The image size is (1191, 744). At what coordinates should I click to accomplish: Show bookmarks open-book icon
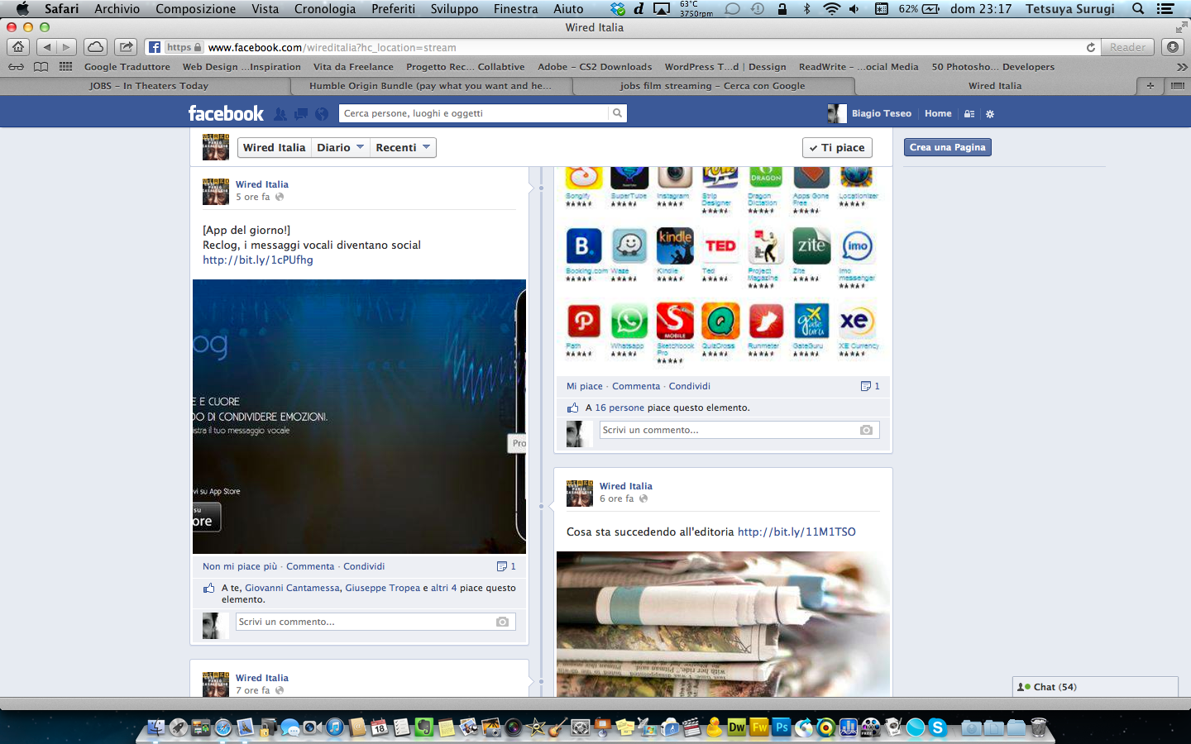pos(41,67)
